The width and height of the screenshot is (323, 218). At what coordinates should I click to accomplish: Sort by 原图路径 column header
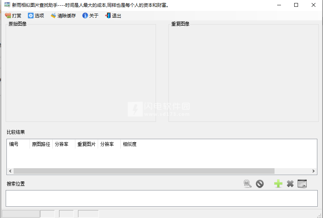coord(41,144)
